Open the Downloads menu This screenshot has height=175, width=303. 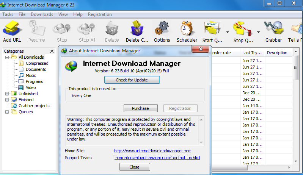tap(42, 14)
